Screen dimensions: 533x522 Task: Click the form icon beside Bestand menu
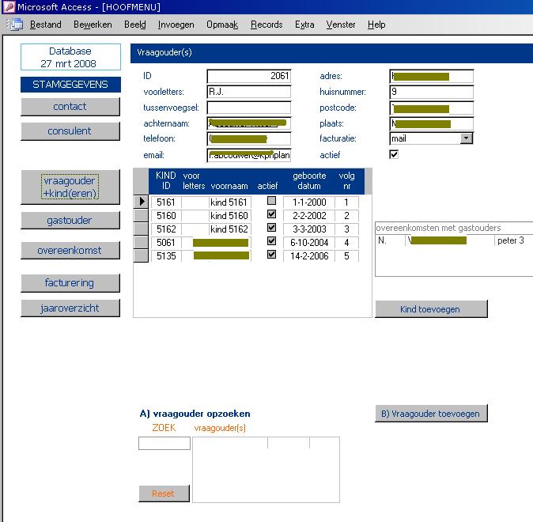(x=16, y=25)
